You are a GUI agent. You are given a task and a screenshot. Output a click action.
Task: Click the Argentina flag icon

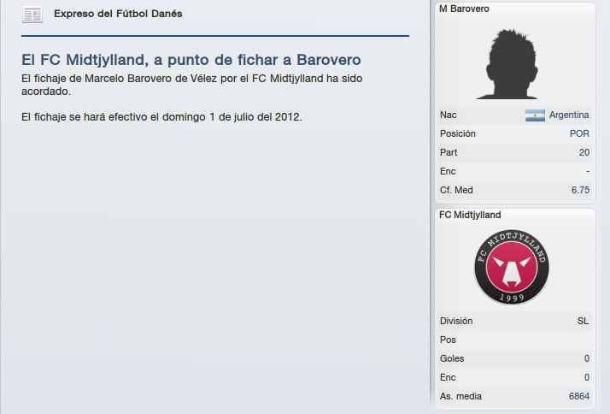(x=535, y=115)
